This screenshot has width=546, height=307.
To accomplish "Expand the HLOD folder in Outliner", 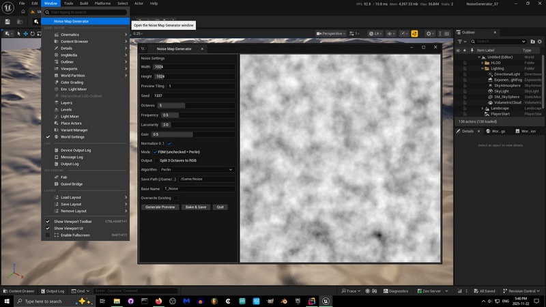I will click(x=483, y=63).
